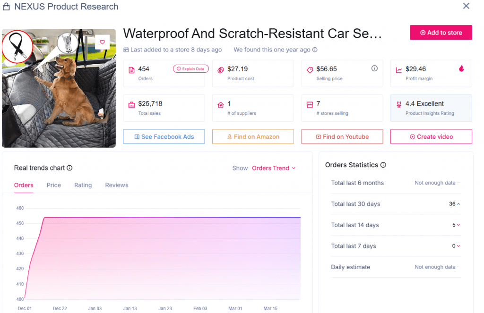Click the info icon after 'We found this one year ago'
This screenshot has width=484, height=313.
(315, 50)
